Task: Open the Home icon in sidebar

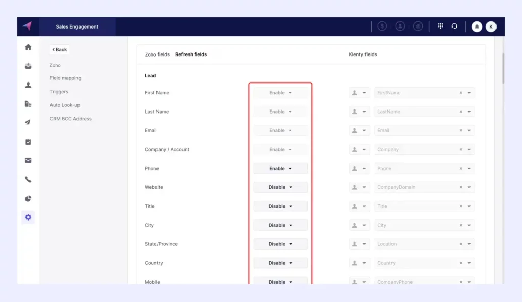Action: coord(28,47)
